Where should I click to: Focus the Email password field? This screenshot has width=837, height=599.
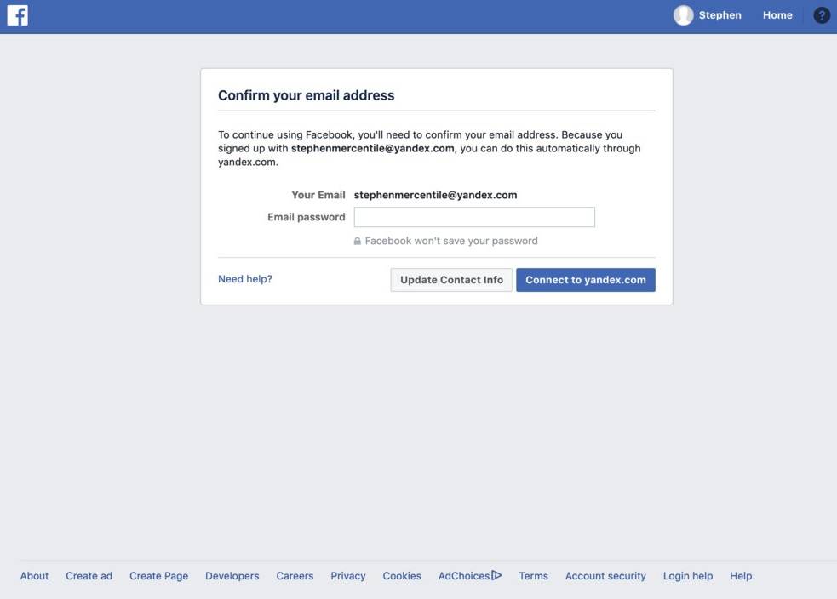(474, 217)
